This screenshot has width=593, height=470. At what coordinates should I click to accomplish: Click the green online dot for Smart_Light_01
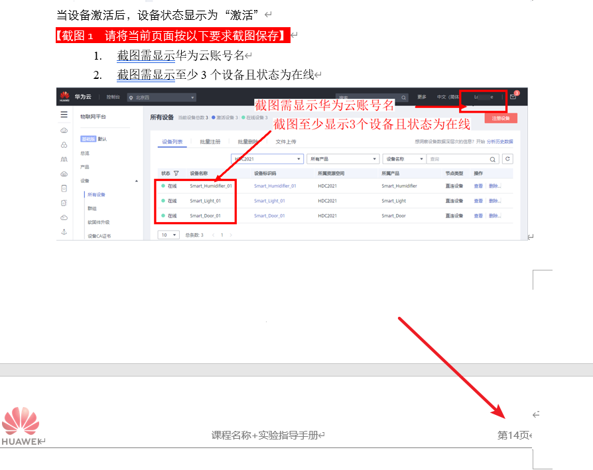(x=163, y=201)
